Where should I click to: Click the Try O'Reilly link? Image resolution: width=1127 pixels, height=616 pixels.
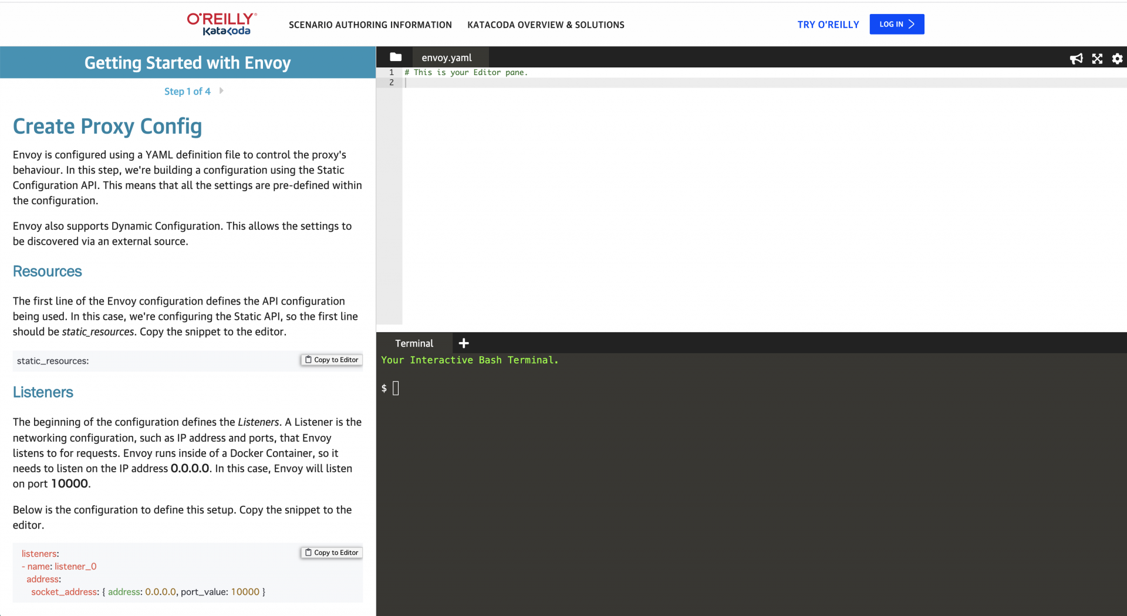(x=828, y=25)
